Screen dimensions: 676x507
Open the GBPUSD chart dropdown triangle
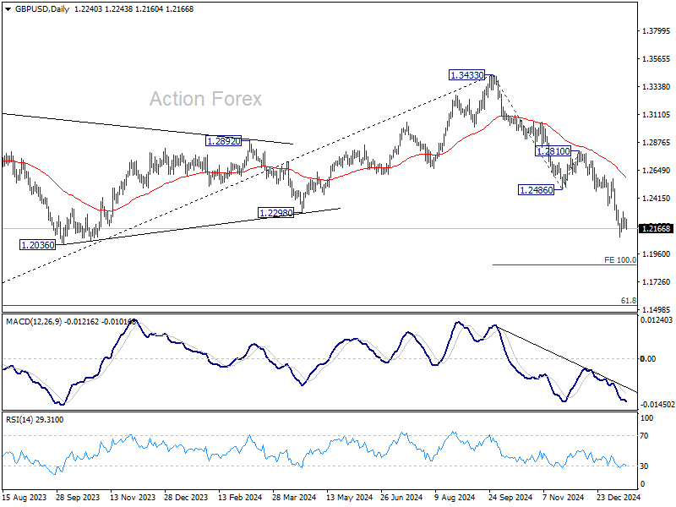(8, 9)
